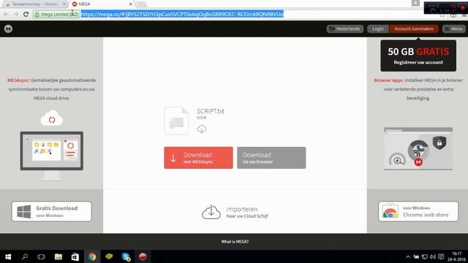Click Gratis Download voor Windows button
Viewport: 468px width, 263px height.
coord(52,211)
